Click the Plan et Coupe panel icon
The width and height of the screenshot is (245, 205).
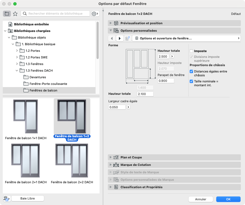coord(116,157)
